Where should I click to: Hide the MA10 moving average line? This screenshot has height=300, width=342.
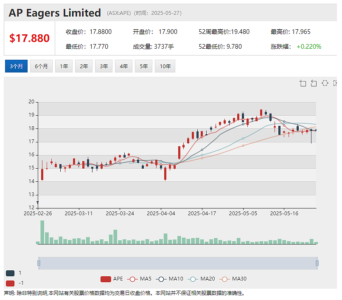click(169, 279)
